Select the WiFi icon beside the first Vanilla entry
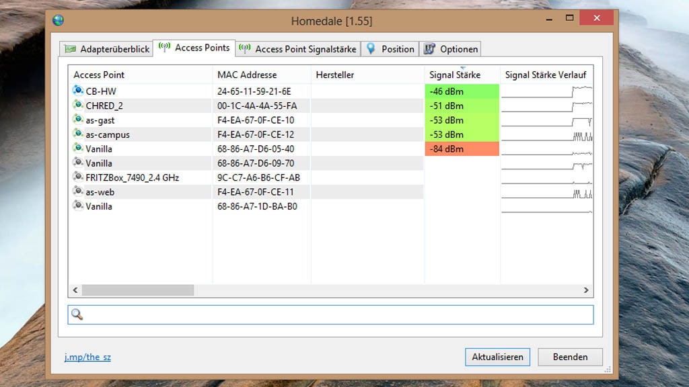 [x=77, y=148]
